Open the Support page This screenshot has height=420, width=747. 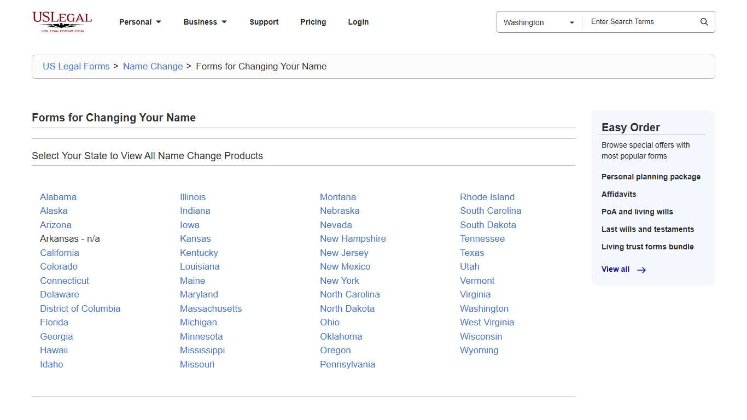coord(264,22)
